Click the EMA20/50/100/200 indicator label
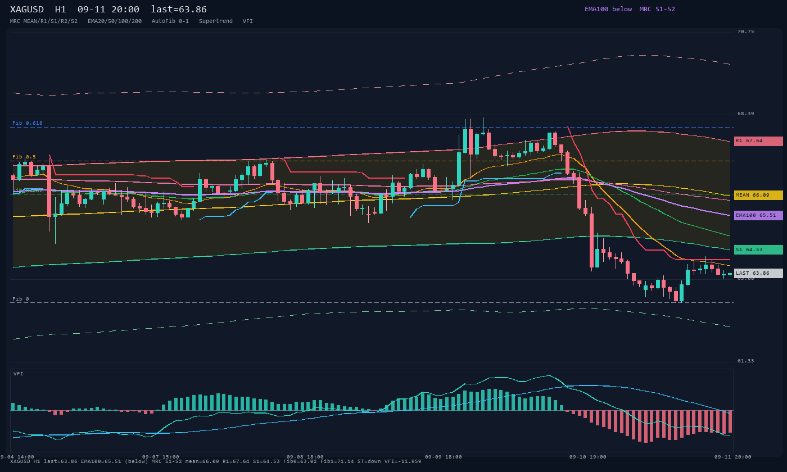This screenshot has width=787, height=472. (115, 21)
